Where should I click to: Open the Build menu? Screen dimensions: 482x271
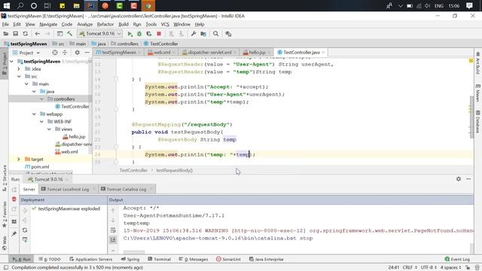coord(124,24)
